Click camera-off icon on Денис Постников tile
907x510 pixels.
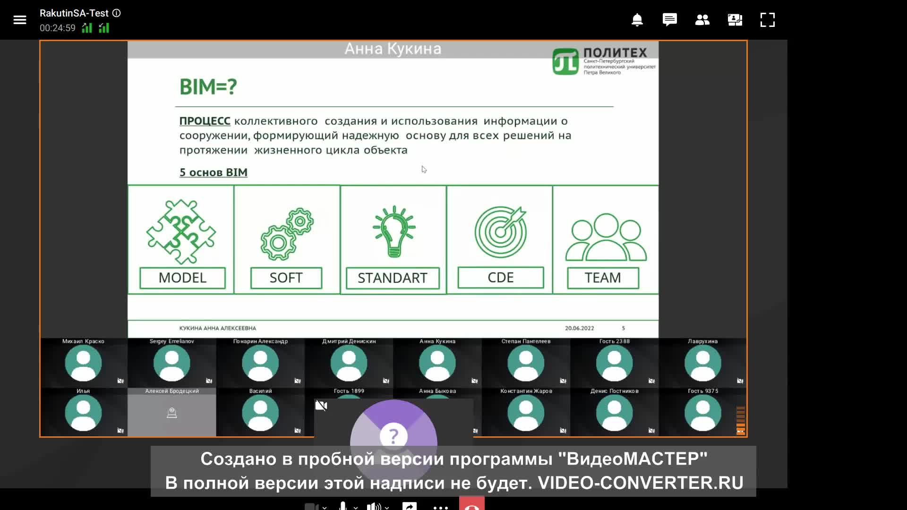coord(651,430)
